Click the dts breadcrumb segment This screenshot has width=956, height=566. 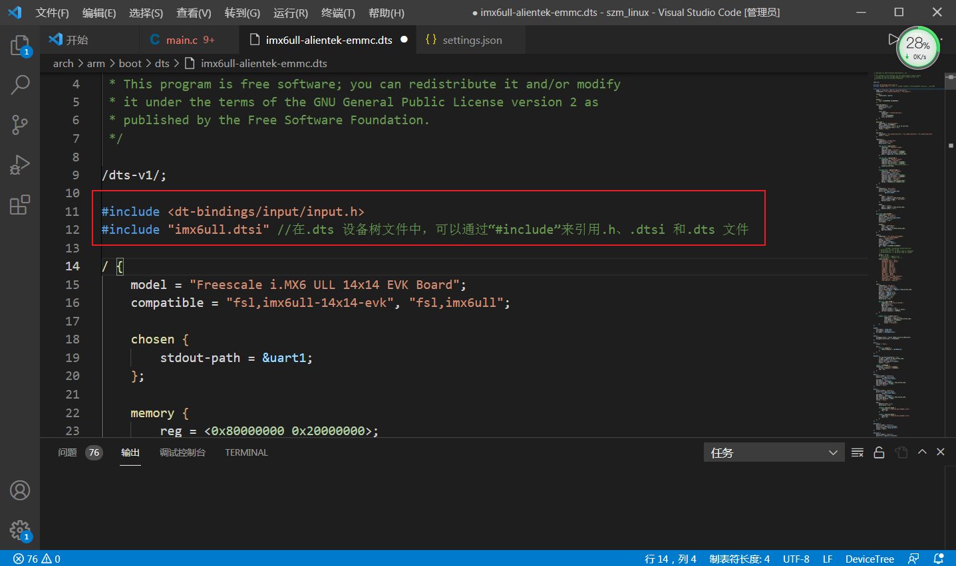point(162,63)
